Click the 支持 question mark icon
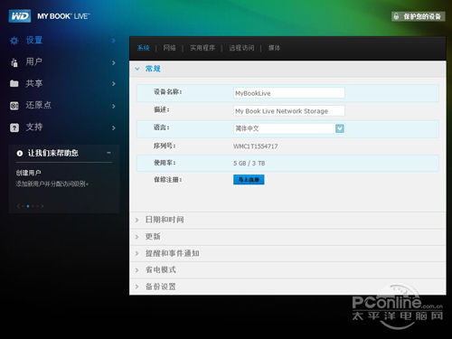 coord(14,127)
